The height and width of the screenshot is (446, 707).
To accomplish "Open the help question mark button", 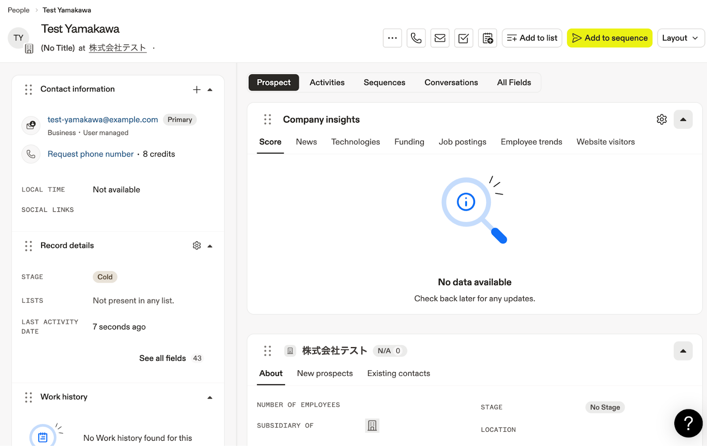I will coord(688,423).
